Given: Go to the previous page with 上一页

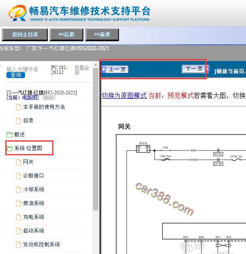Looking at the screenshot, I should (x=115, y=69).
